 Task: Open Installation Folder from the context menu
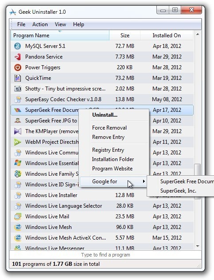point(113,159)
